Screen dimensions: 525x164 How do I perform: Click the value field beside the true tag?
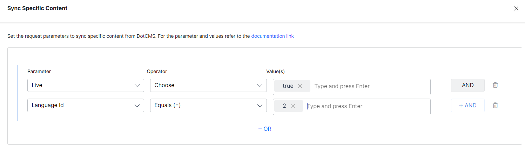[x=368, y=86]
